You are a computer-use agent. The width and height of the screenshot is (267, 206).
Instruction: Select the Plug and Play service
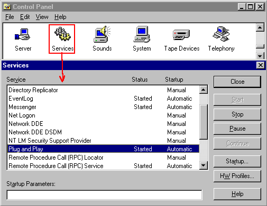tap(103, 149)
